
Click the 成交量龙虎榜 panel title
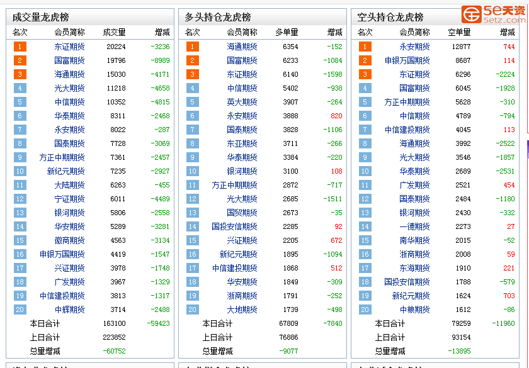tap(40, 17)
